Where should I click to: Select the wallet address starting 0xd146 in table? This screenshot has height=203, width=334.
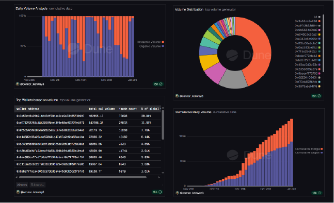(x=50, y=137)
